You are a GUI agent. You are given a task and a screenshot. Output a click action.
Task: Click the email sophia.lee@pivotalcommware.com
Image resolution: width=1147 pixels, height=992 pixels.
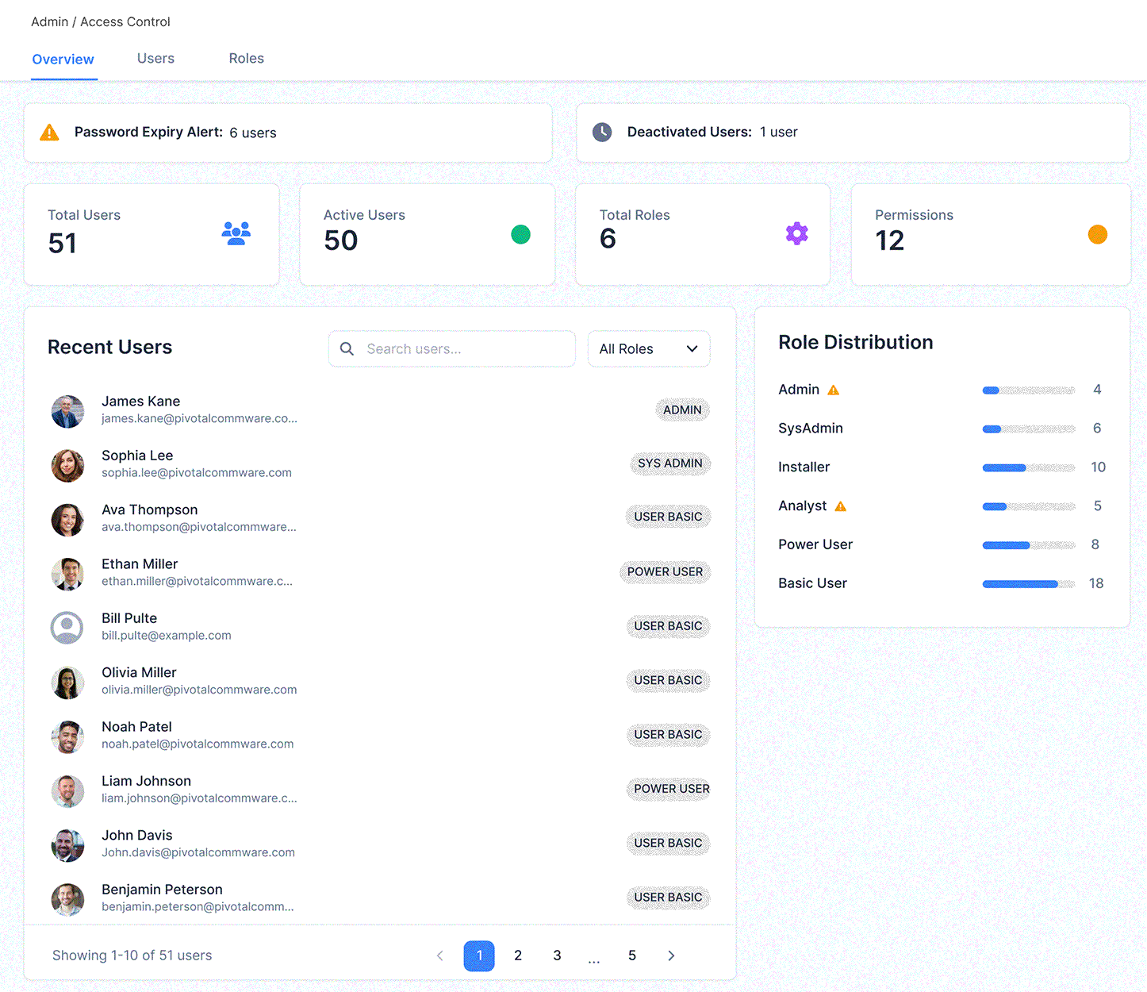click(x=197, y=473)
